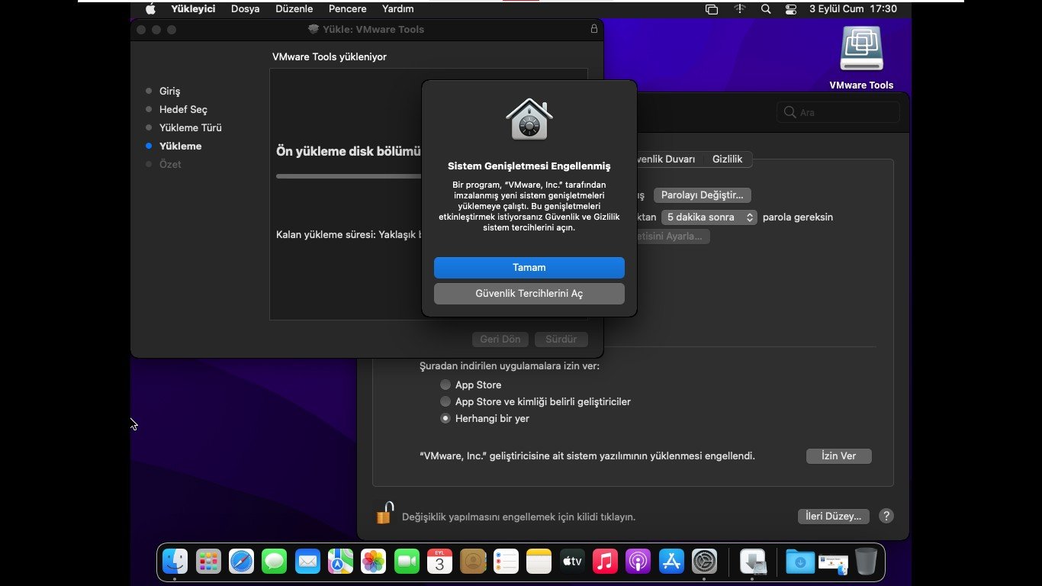Open the Contacts app in Dock
Screen dimensions: 1042x586
473,562
